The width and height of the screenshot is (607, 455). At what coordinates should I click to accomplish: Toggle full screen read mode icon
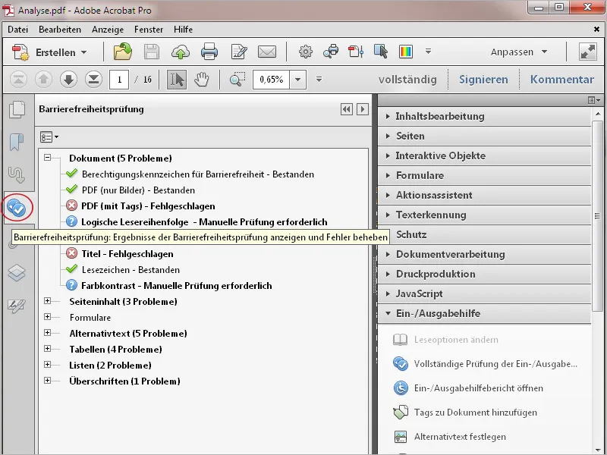[x=587, y=52]
